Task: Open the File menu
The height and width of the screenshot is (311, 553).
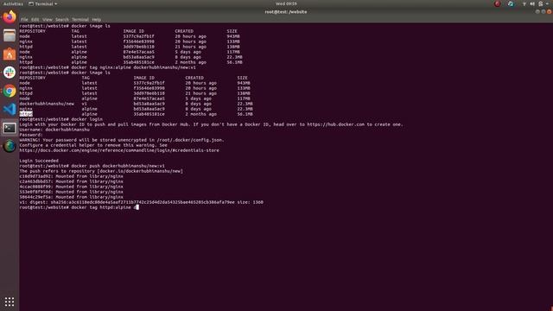Action: click(24, 20)
